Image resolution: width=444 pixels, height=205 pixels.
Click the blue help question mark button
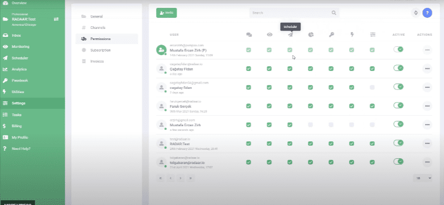coord(427,13)
